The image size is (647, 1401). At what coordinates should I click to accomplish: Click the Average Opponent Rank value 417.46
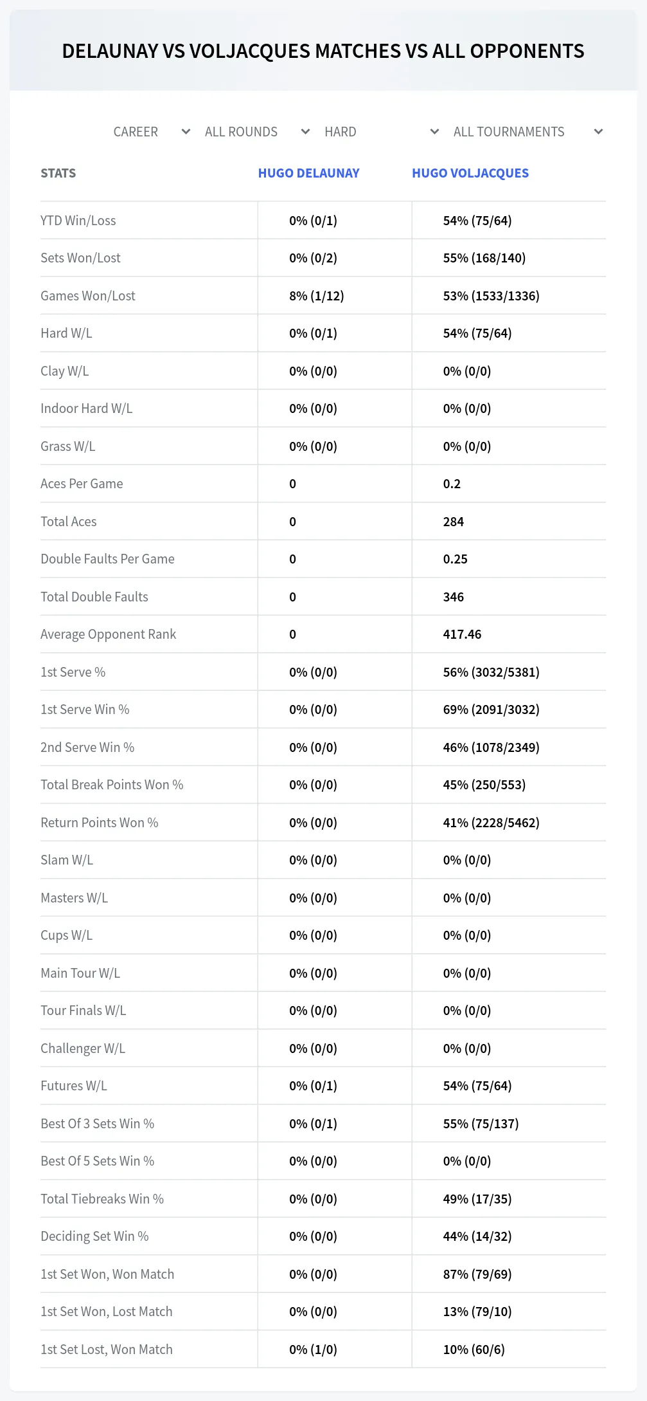[462, 634]
